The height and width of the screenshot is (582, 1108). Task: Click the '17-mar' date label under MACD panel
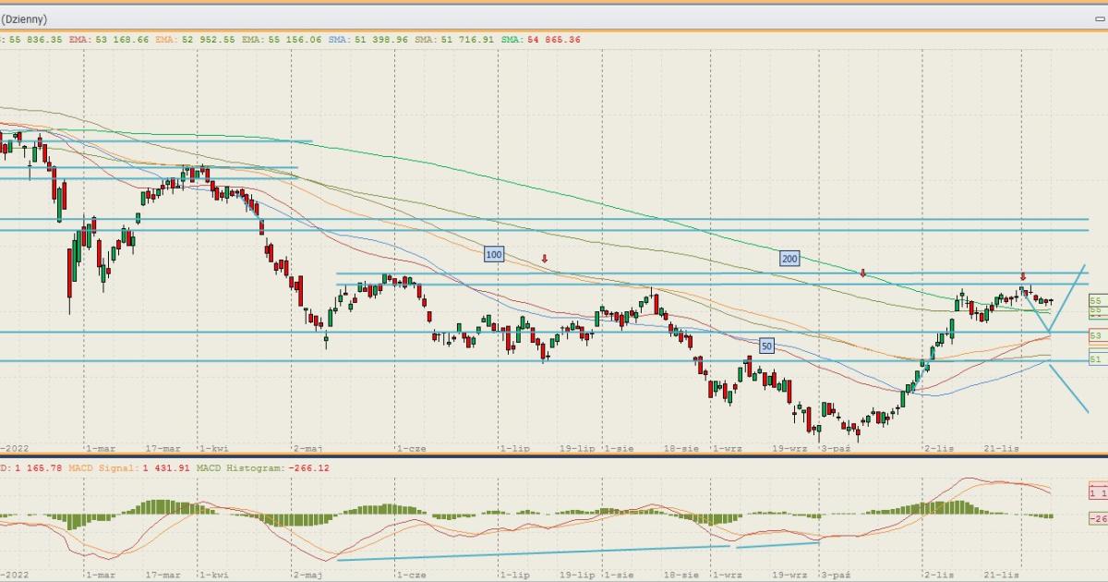[x=163, y=575]
